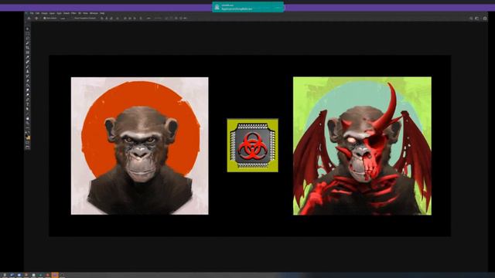Select the Quick Selection tool
495x278 pixels.
pyautogui.click(x=28, y=43)
